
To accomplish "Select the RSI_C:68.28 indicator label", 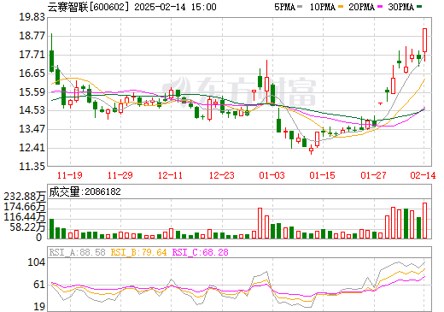I will pos(201,252).
